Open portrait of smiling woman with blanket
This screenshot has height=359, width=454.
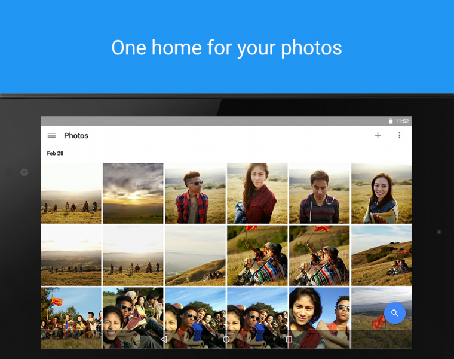[382, 193]
